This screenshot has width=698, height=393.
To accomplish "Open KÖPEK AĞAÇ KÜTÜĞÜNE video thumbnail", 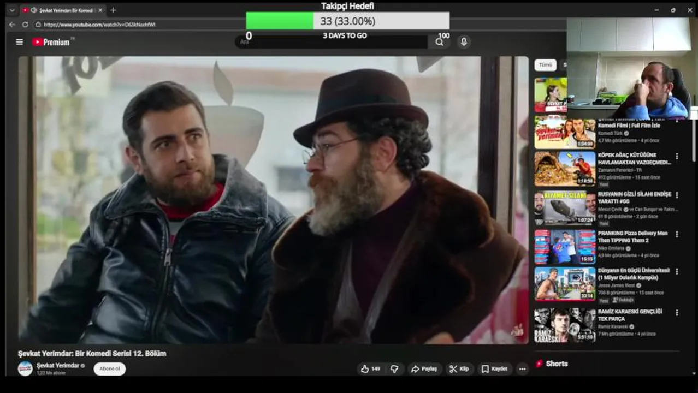I will pos(565,169).
